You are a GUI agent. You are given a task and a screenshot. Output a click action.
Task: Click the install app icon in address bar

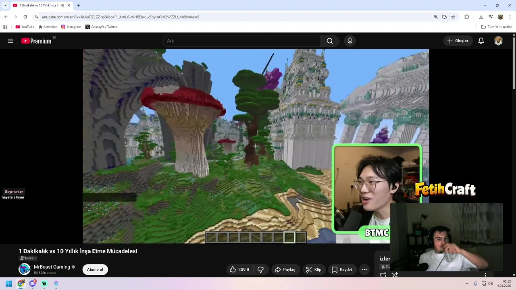tap(444, 17)
